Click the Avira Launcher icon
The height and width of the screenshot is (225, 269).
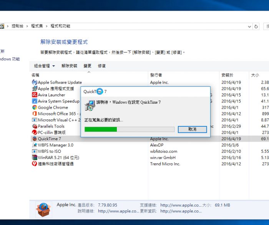[35, 95]
